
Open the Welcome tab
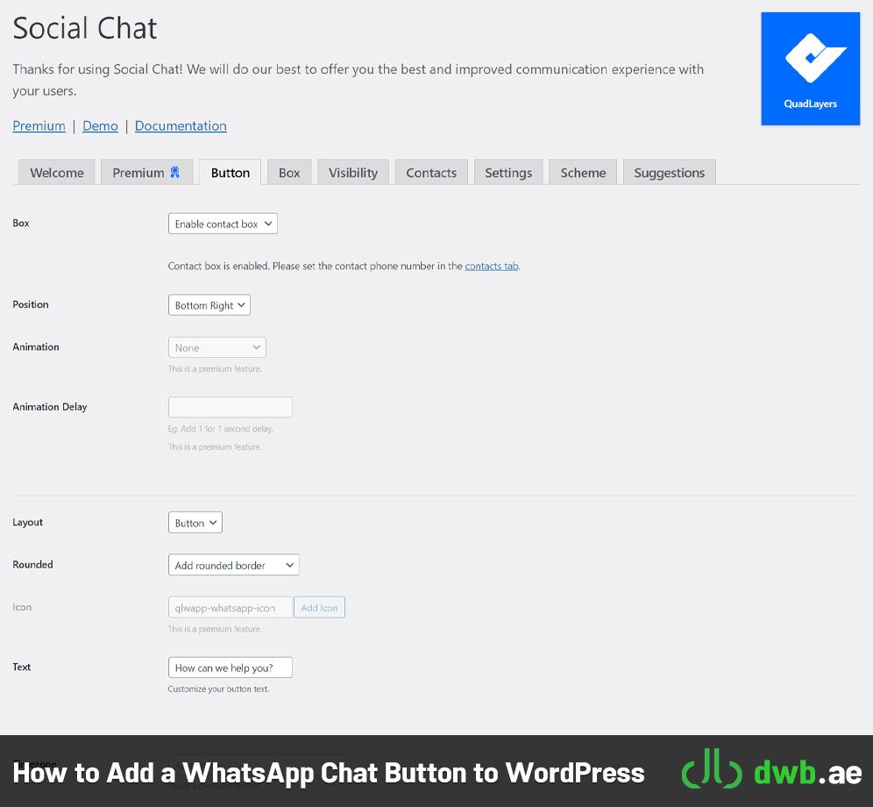click(x=57, y=172)
